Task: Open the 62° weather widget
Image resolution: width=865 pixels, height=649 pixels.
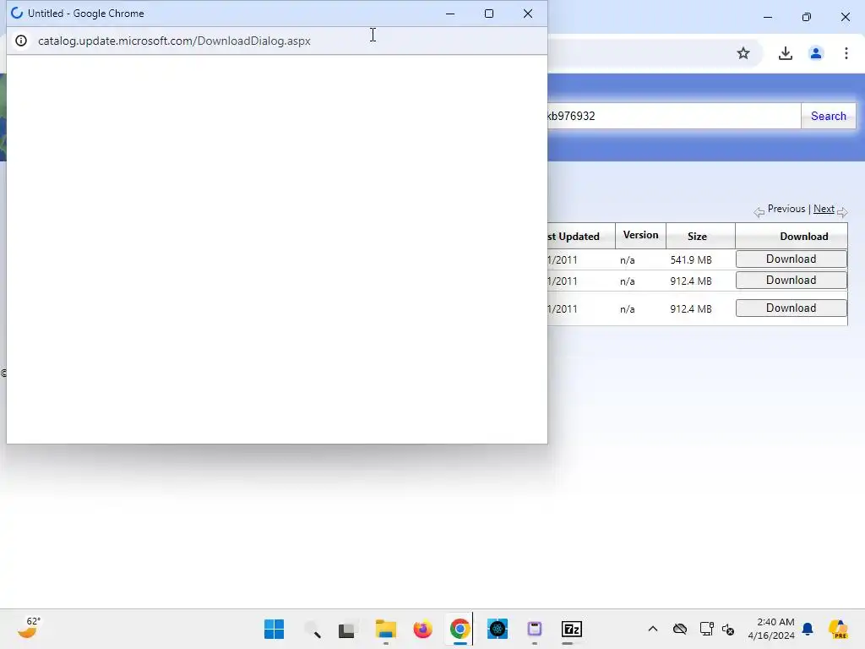Action: point(29,628)
